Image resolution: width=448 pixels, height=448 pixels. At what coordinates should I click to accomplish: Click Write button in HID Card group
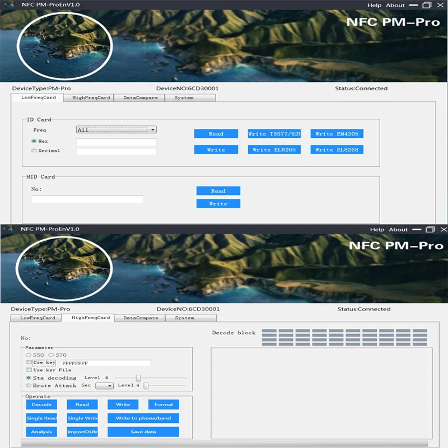coord(218,204)
